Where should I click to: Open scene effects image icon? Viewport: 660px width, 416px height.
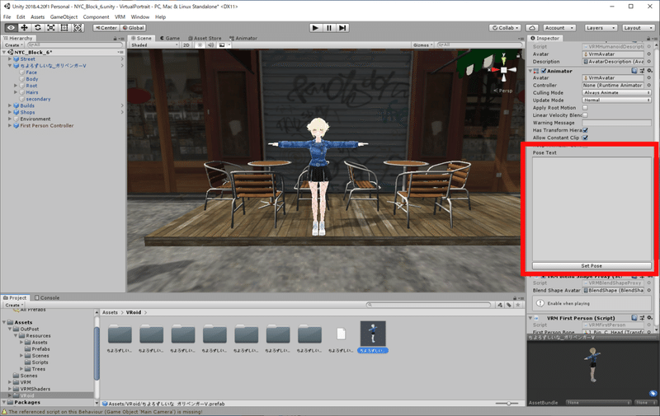[x=222, y=45]
